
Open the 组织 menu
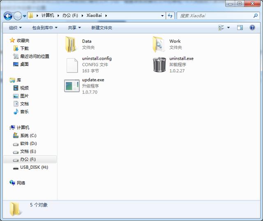[15, 28]
